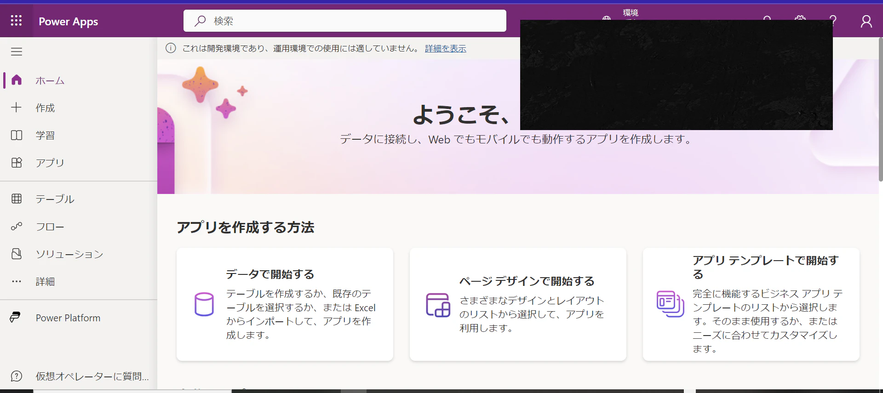The height and width of the screenshot is (393, 883).
Task: Open the 環境 environment selector
Action: (630, 13)
